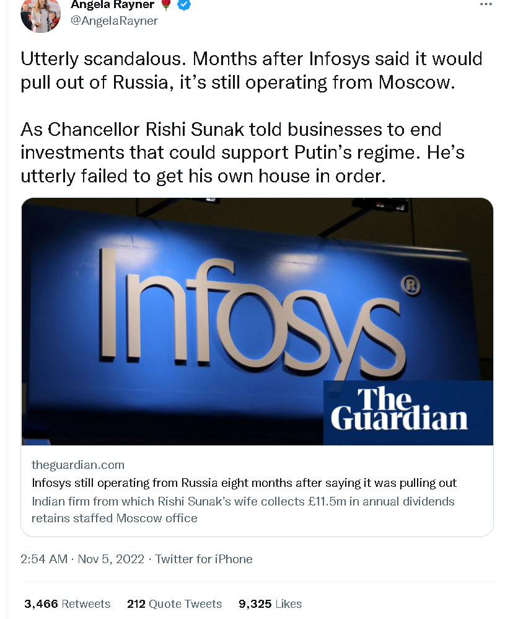The height and width of the screenshot is (619, 505).
Task: Click the blue verified badge
Action: tap(183, 5)
